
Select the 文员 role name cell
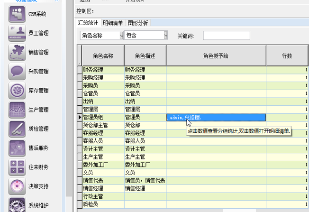pos(103,173)
